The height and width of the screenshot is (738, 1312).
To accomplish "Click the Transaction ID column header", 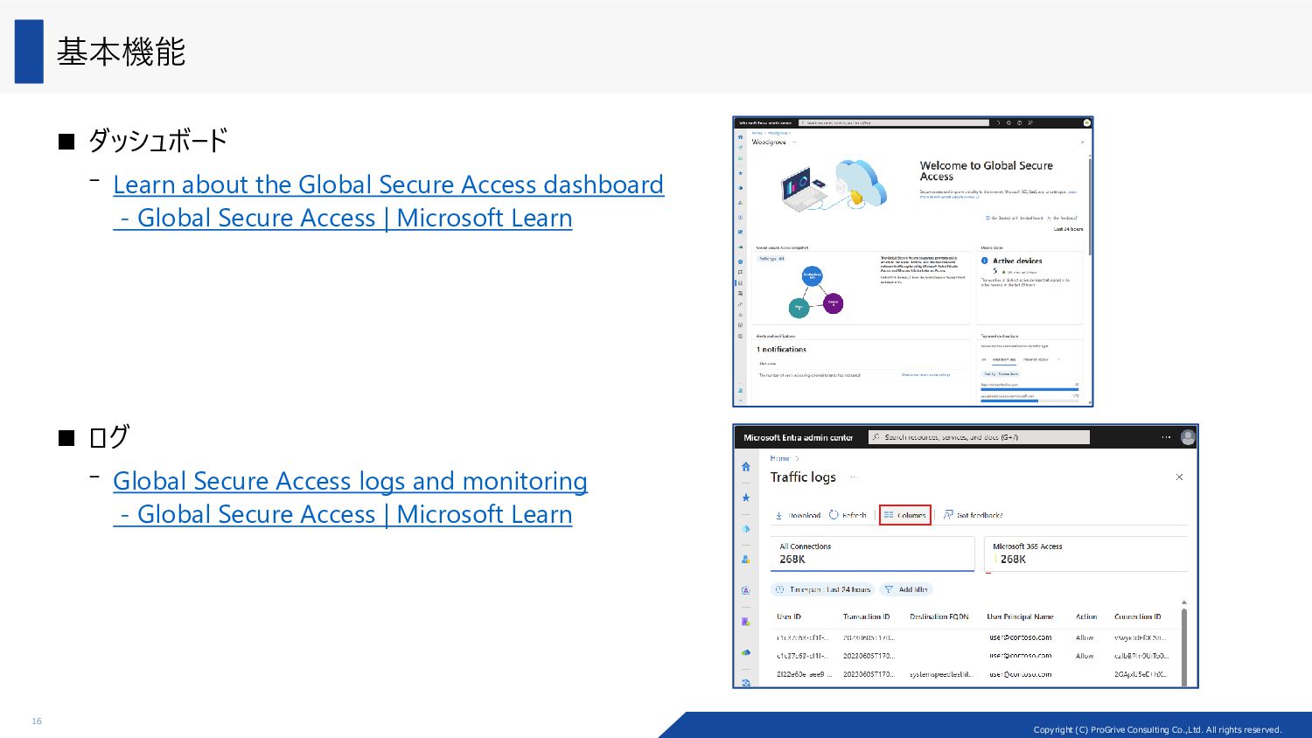I will coord(866,616).
